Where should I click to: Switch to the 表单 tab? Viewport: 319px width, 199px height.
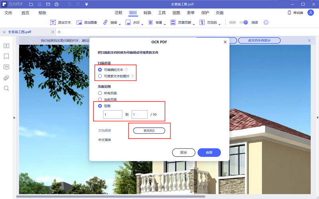pyautogui.click(x=191, y=13)
